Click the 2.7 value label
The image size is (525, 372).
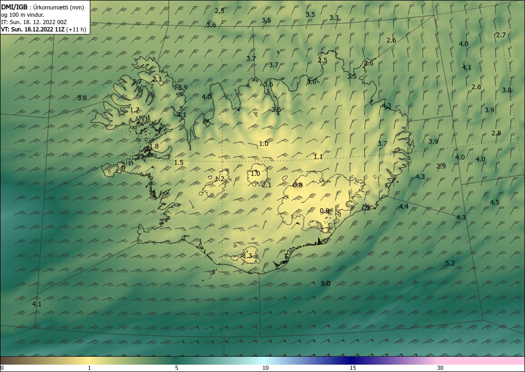point(501,35)
